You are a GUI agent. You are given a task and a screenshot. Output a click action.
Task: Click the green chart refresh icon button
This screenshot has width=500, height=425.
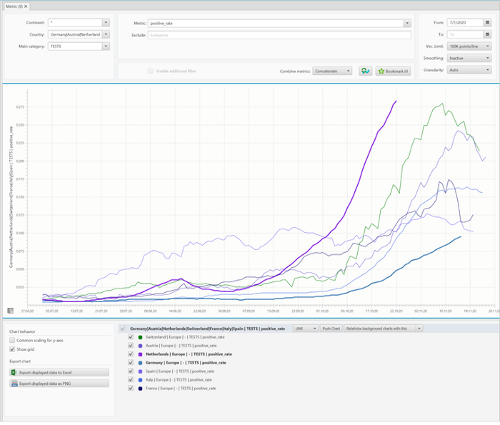365,71
